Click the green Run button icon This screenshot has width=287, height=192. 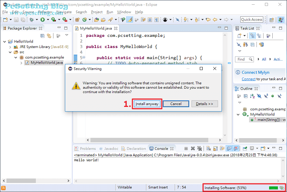pos(42,20)
